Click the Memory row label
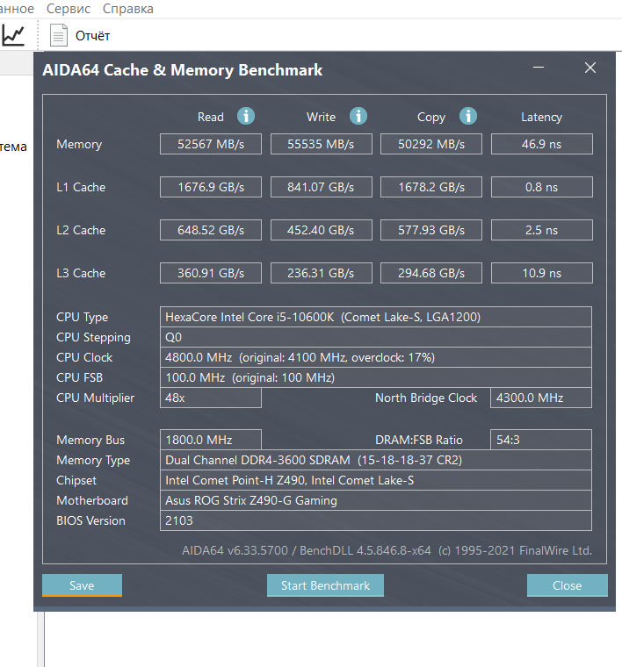Screen dimensions: 622x667 [79, 145]
